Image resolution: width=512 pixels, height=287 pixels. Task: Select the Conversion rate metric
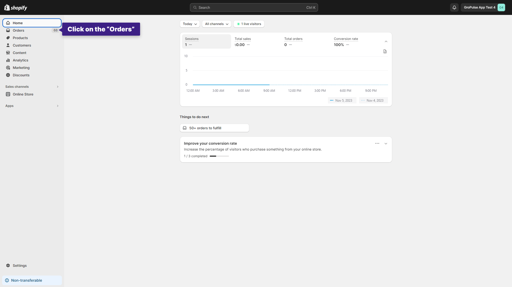click(x=355, y=41)
